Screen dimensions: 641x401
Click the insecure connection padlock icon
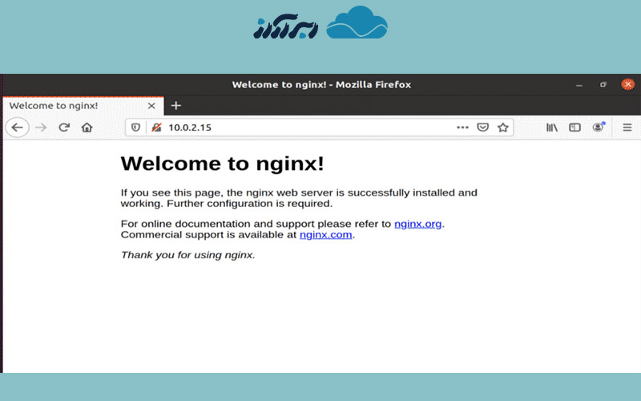pos(156,128)
